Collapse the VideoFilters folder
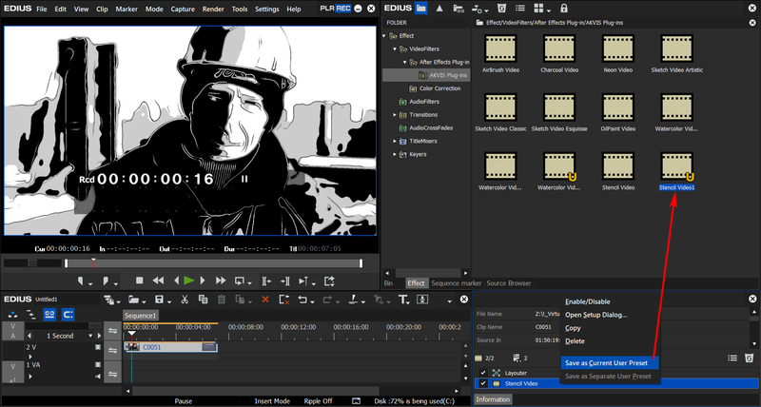 click(x=395, y=49)
